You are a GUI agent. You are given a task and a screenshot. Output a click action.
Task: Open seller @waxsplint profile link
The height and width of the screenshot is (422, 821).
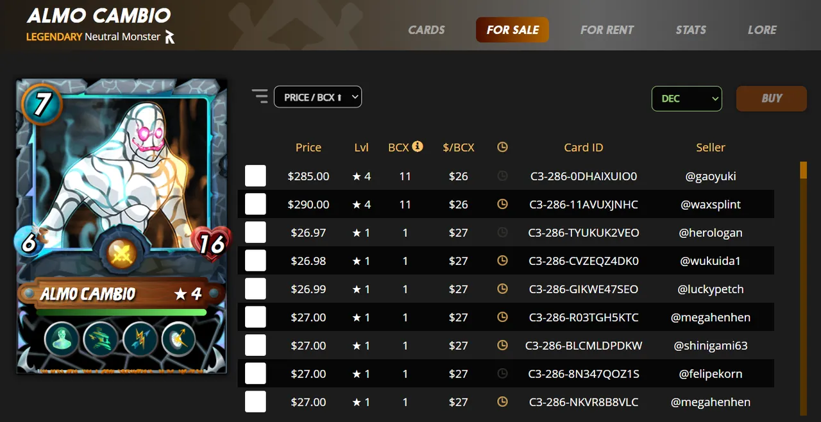pyautogui.click(x=711, y=204)
